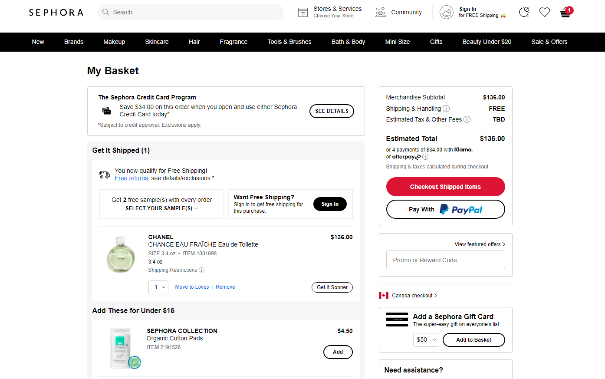Image resolution: width=605 pixels, height=379 pixels.
Task: Click the Sign In avatar icon
Action: pos(447,12)
